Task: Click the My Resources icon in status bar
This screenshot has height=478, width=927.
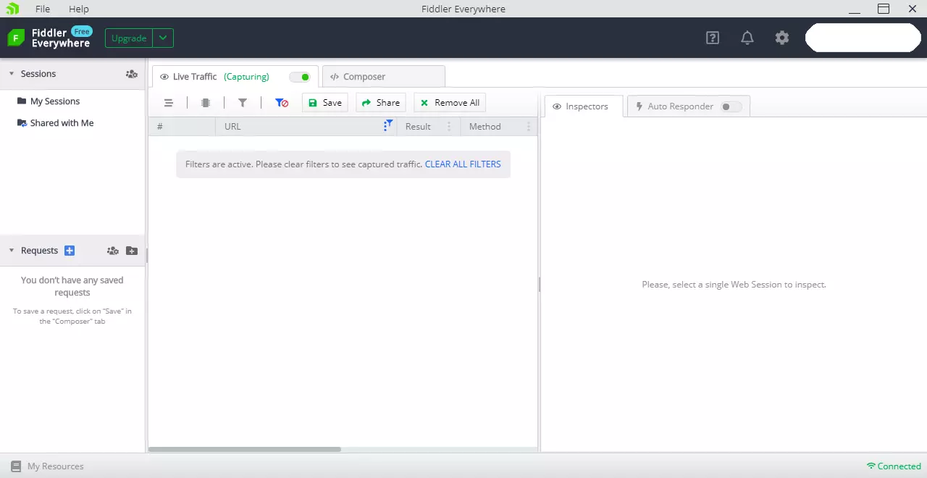Action: point(16,466)
